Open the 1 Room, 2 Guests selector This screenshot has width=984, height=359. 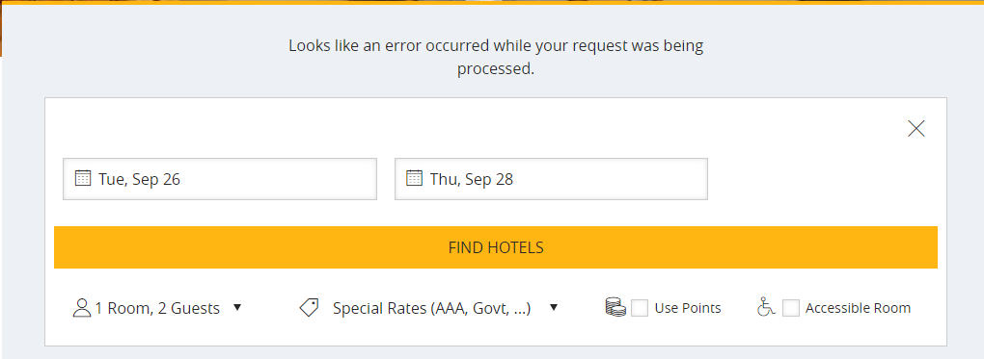tap(157, 308)
